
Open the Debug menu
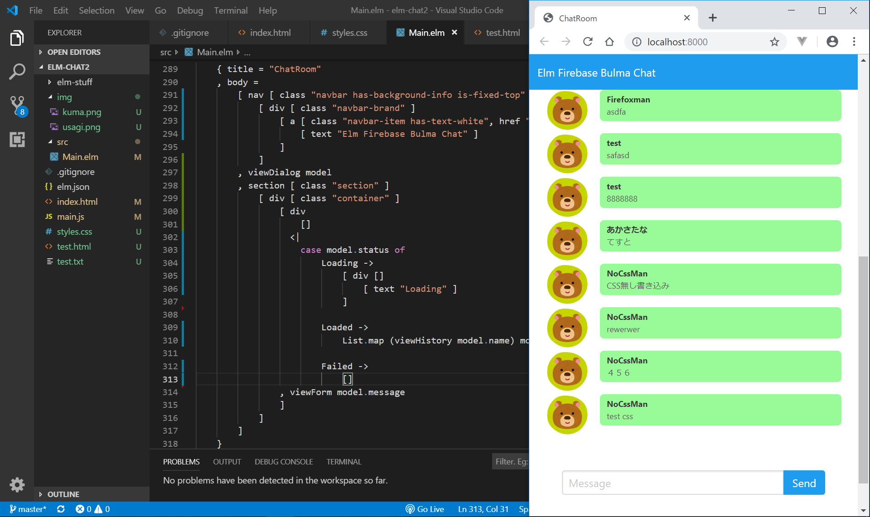click(190, 10)
